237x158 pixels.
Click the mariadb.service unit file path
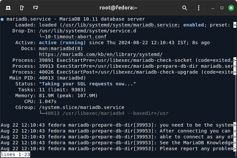point(120,25)
